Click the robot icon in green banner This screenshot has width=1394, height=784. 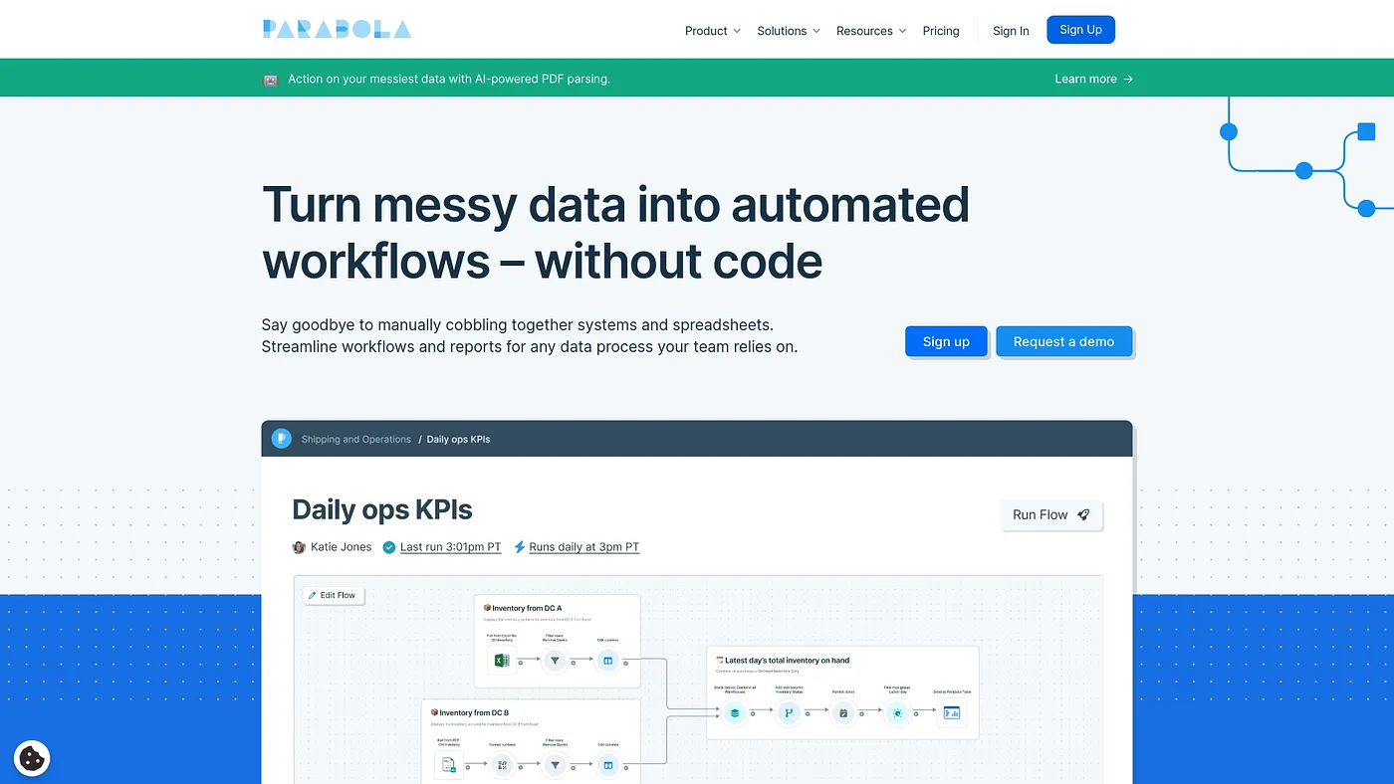click(270, 80)
